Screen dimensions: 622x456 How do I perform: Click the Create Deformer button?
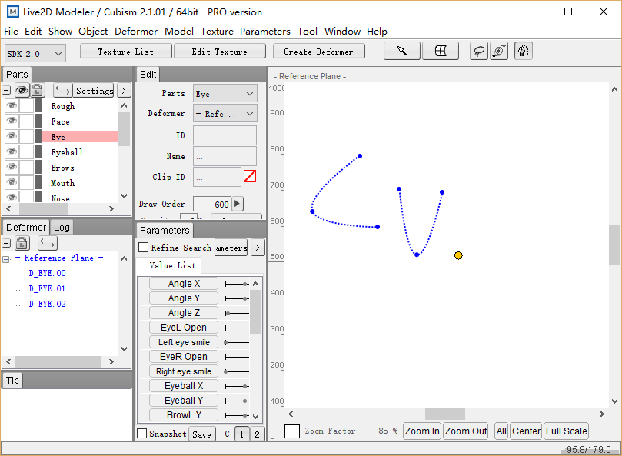(318, 52)
